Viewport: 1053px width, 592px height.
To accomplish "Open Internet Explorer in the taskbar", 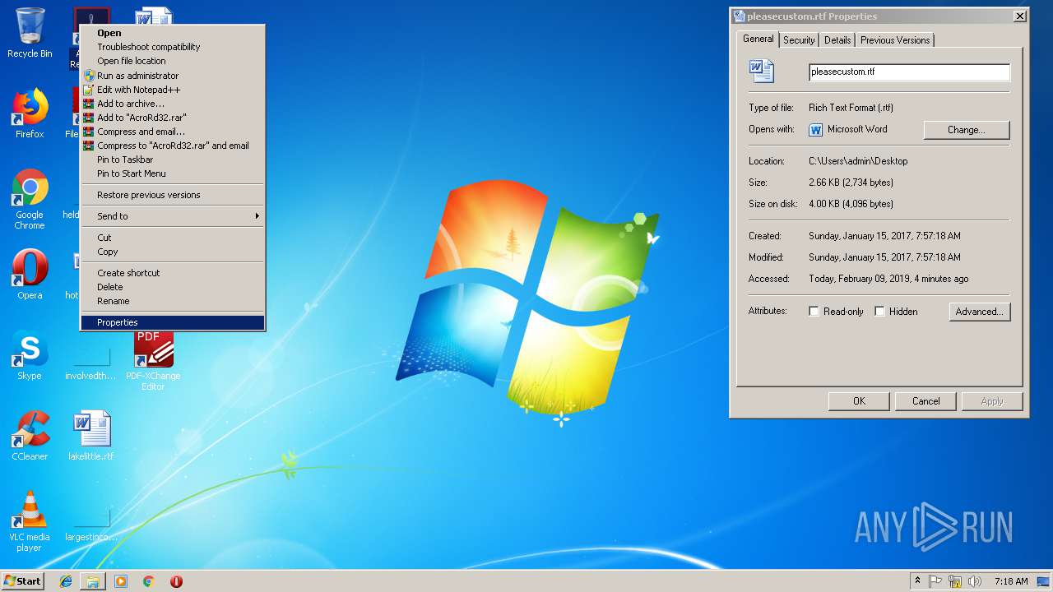I will (66, 581).
